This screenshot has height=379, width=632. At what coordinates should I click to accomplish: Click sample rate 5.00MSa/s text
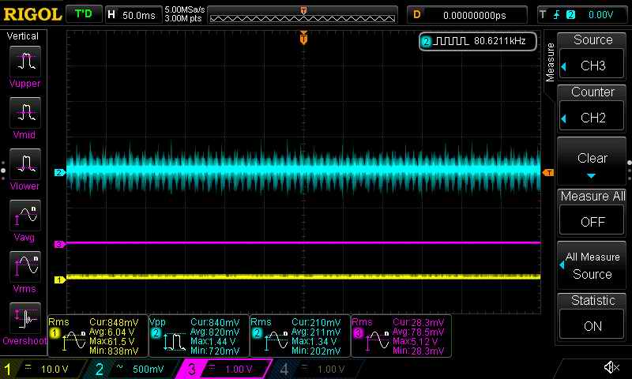click(x=185, y=9)
